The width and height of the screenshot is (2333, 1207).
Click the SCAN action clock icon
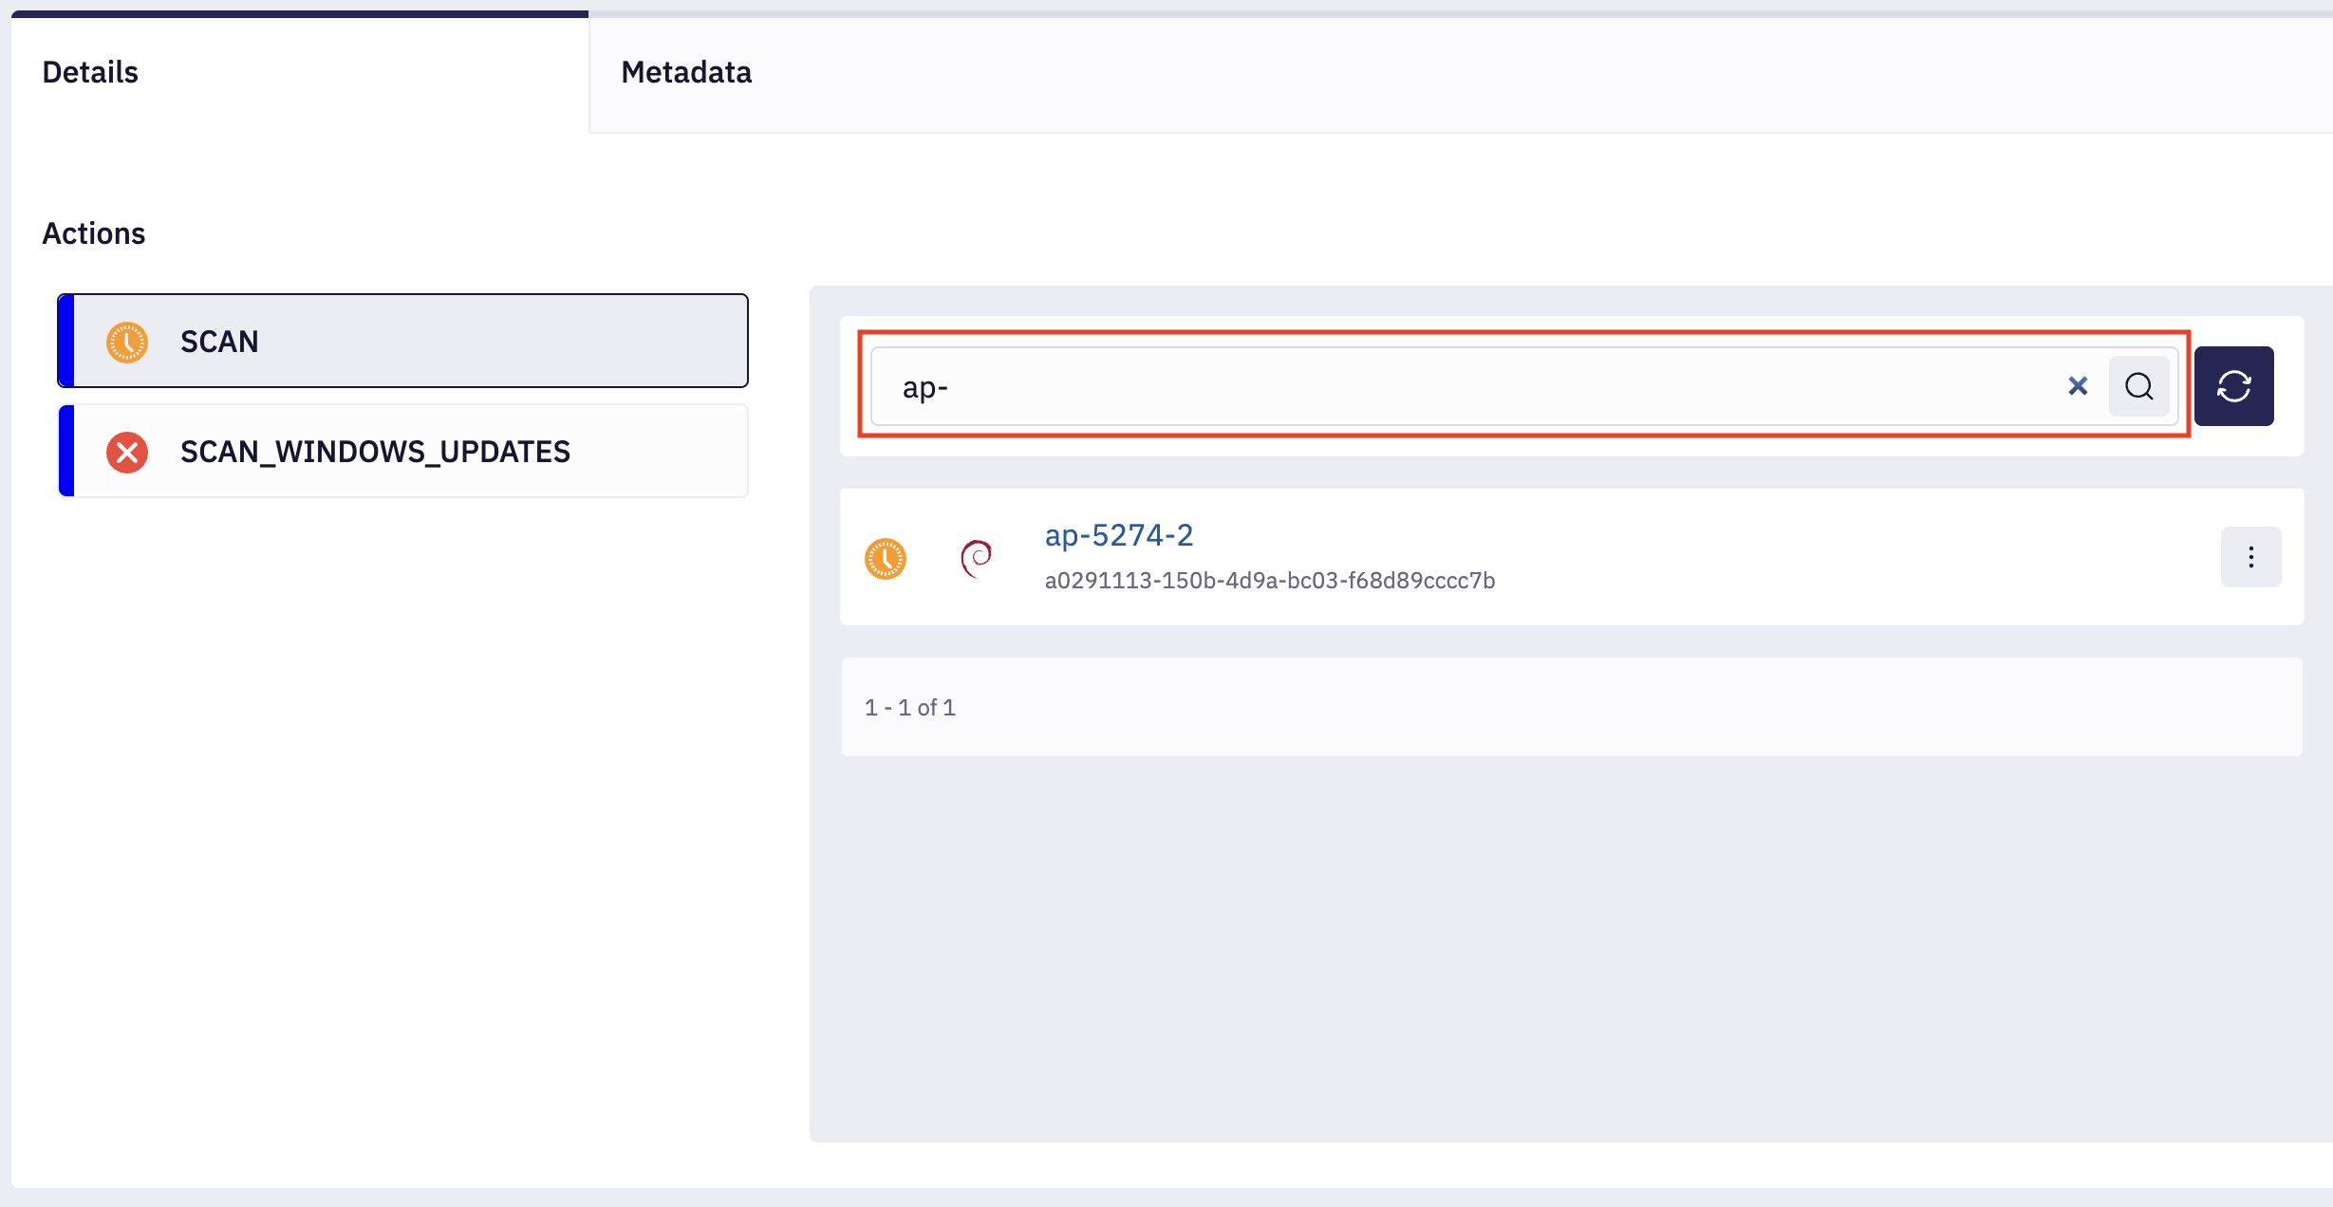coord(126,342)
